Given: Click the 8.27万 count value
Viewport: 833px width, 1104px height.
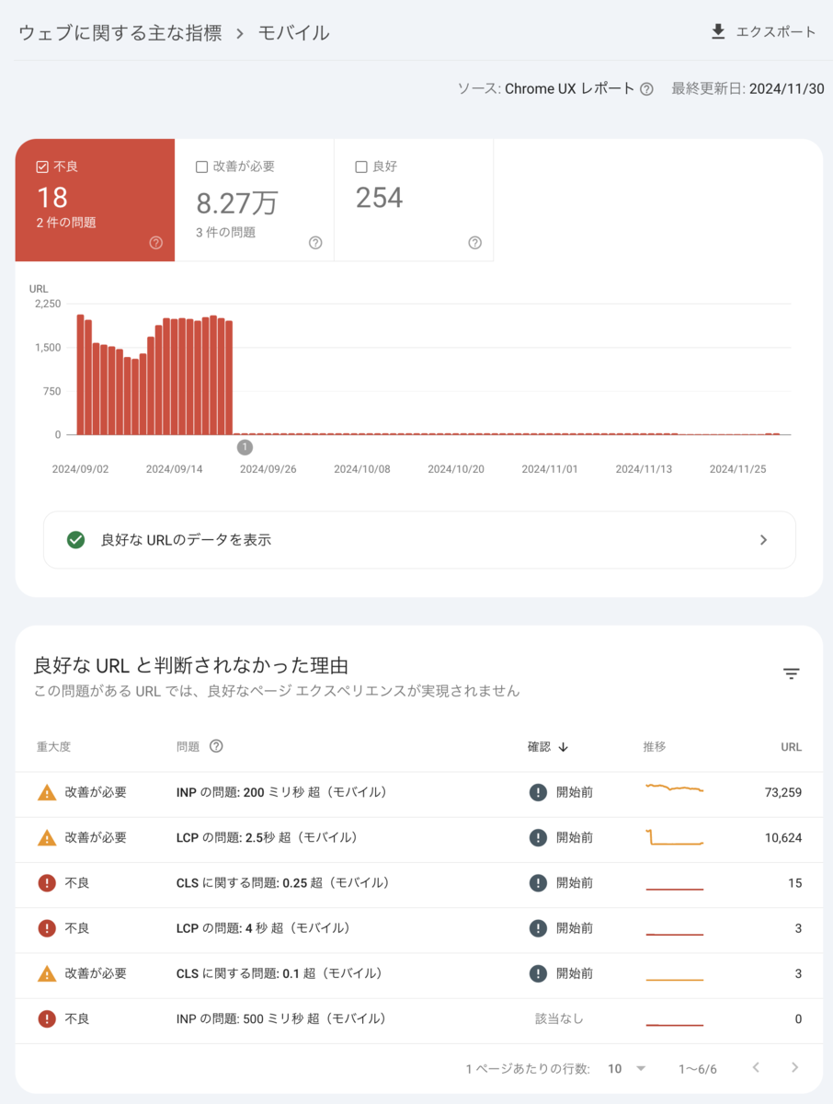Looking at the screenshot, I should [x=237, y=201].
